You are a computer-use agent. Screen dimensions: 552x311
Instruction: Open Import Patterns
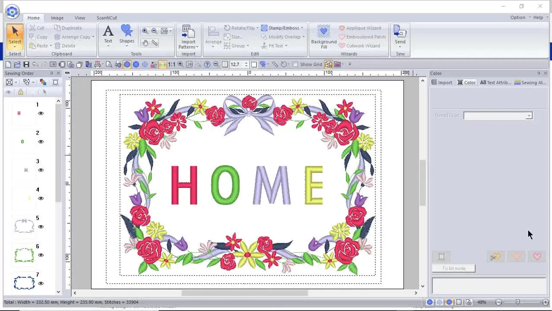click(188, 37)
